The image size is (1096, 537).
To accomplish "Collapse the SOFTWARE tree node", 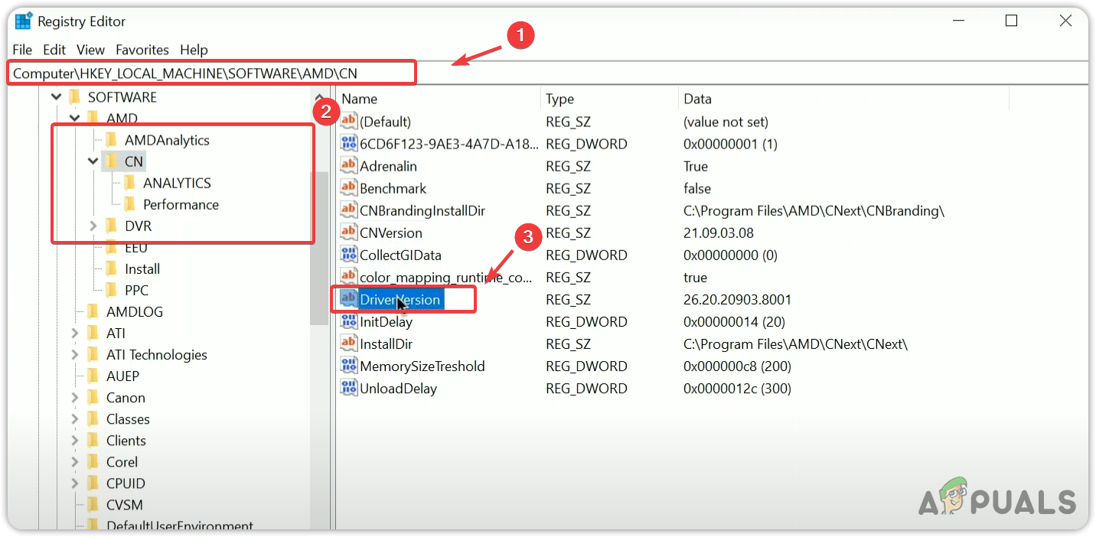I will click(56, 96).
